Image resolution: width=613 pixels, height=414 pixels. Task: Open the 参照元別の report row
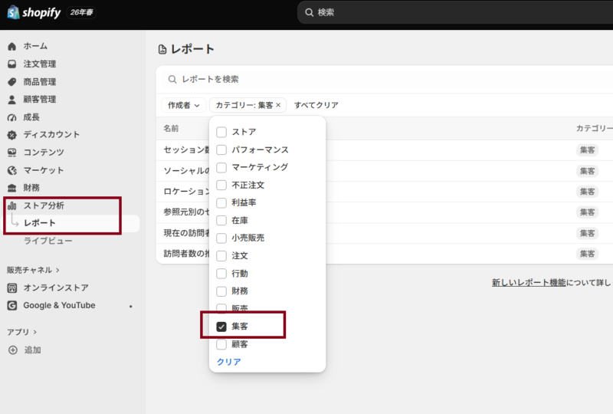tap(385, 212)
